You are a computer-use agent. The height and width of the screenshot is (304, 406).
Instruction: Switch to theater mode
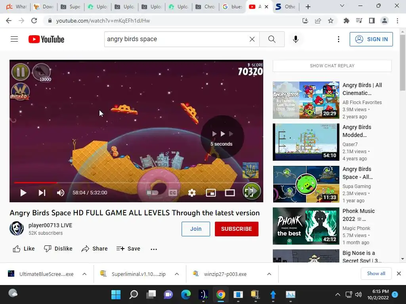(x=230, y=193)
